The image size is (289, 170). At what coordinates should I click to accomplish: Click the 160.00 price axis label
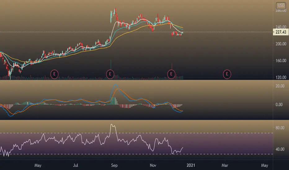click(281, 61)
